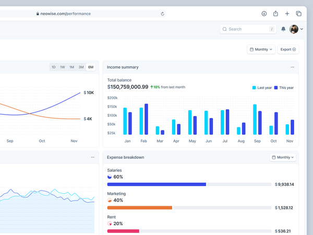Click the slash shortcut badge in search
313x235 pixels.
click(x=271, y=29)
